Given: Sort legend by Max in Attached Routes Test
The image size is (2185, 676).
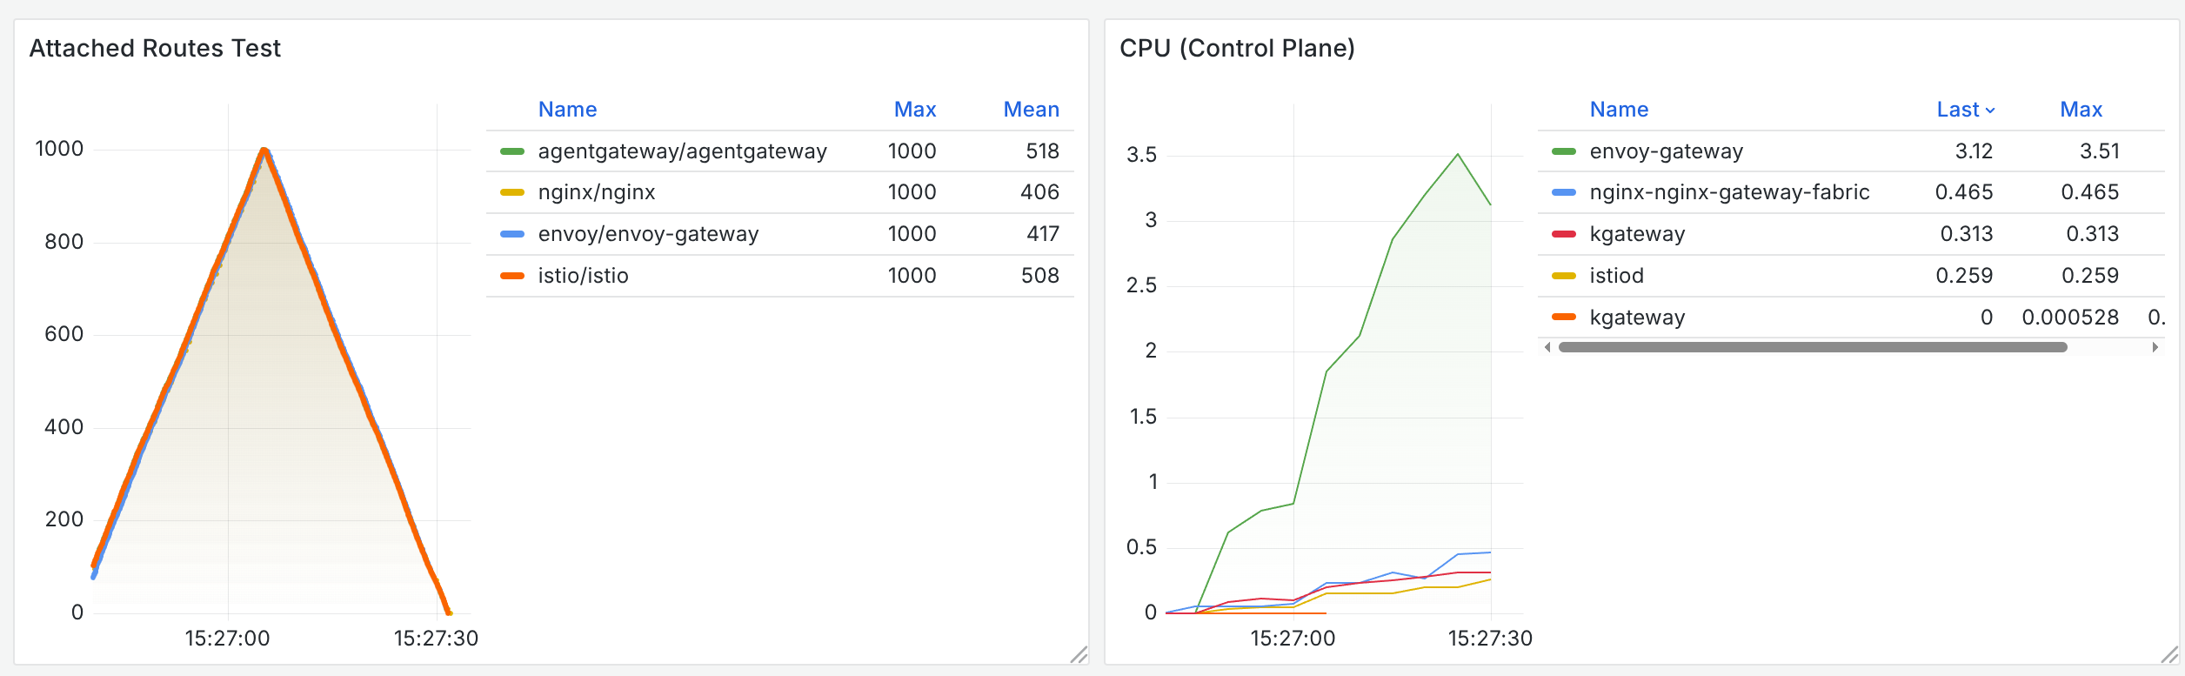Looking at the screenshot, I should (x=915, y=110).
